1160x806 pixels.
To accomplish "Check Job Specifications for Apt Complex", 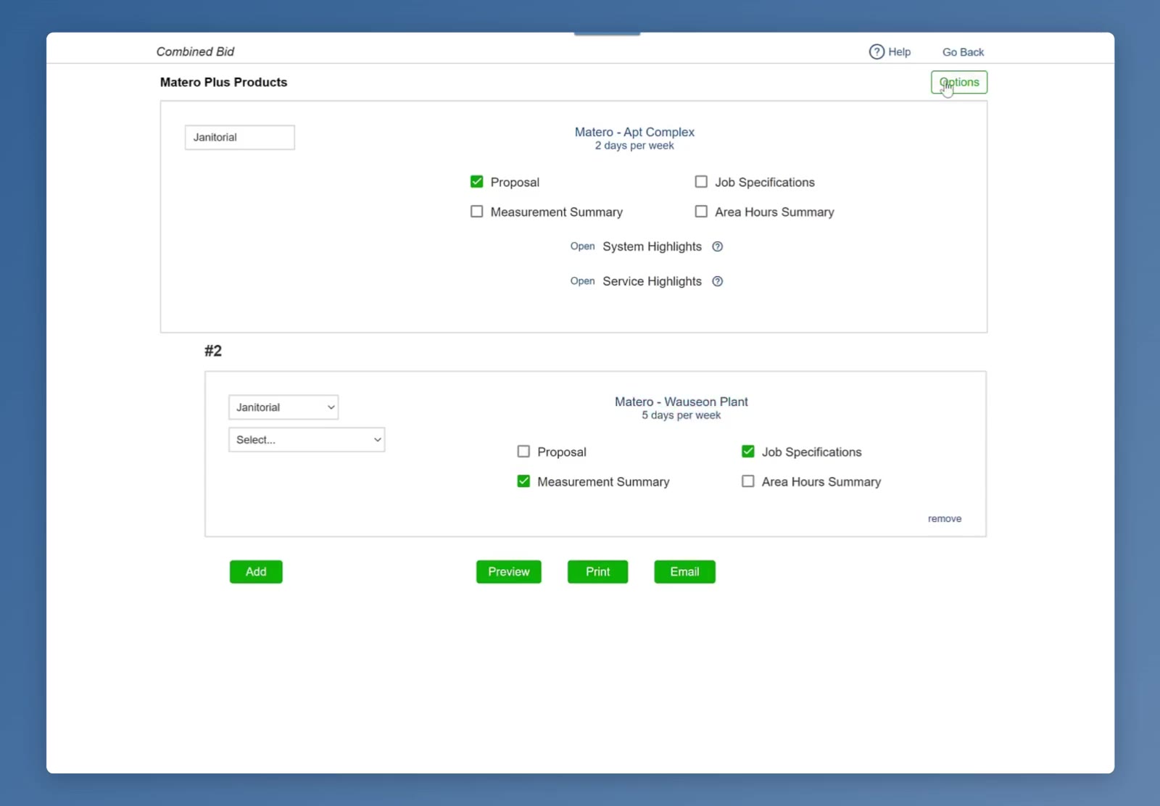I will click(x=701, y=181).
